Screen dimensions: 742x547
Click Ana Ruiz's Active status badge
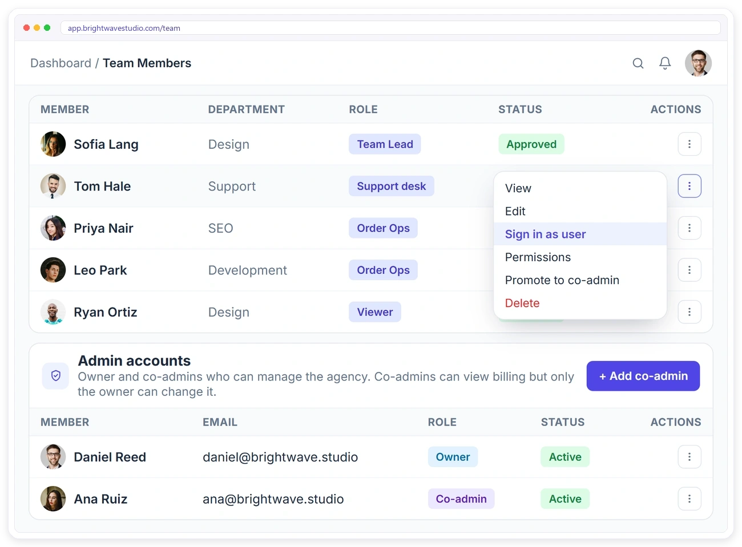click(x=565, y=499)
